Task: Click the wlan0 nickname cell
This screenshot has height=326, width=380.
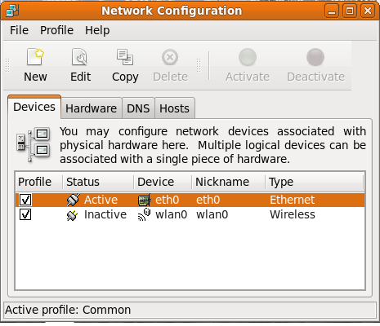Action: 212,214
